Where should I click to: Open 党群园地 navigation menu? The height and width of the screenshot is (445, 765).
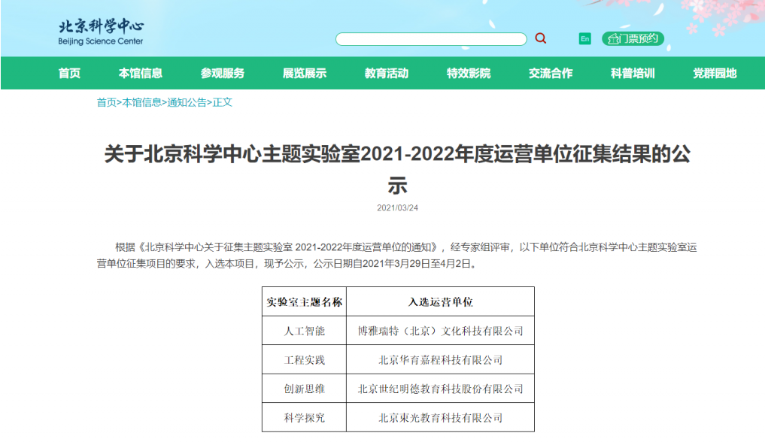point(715,73)
